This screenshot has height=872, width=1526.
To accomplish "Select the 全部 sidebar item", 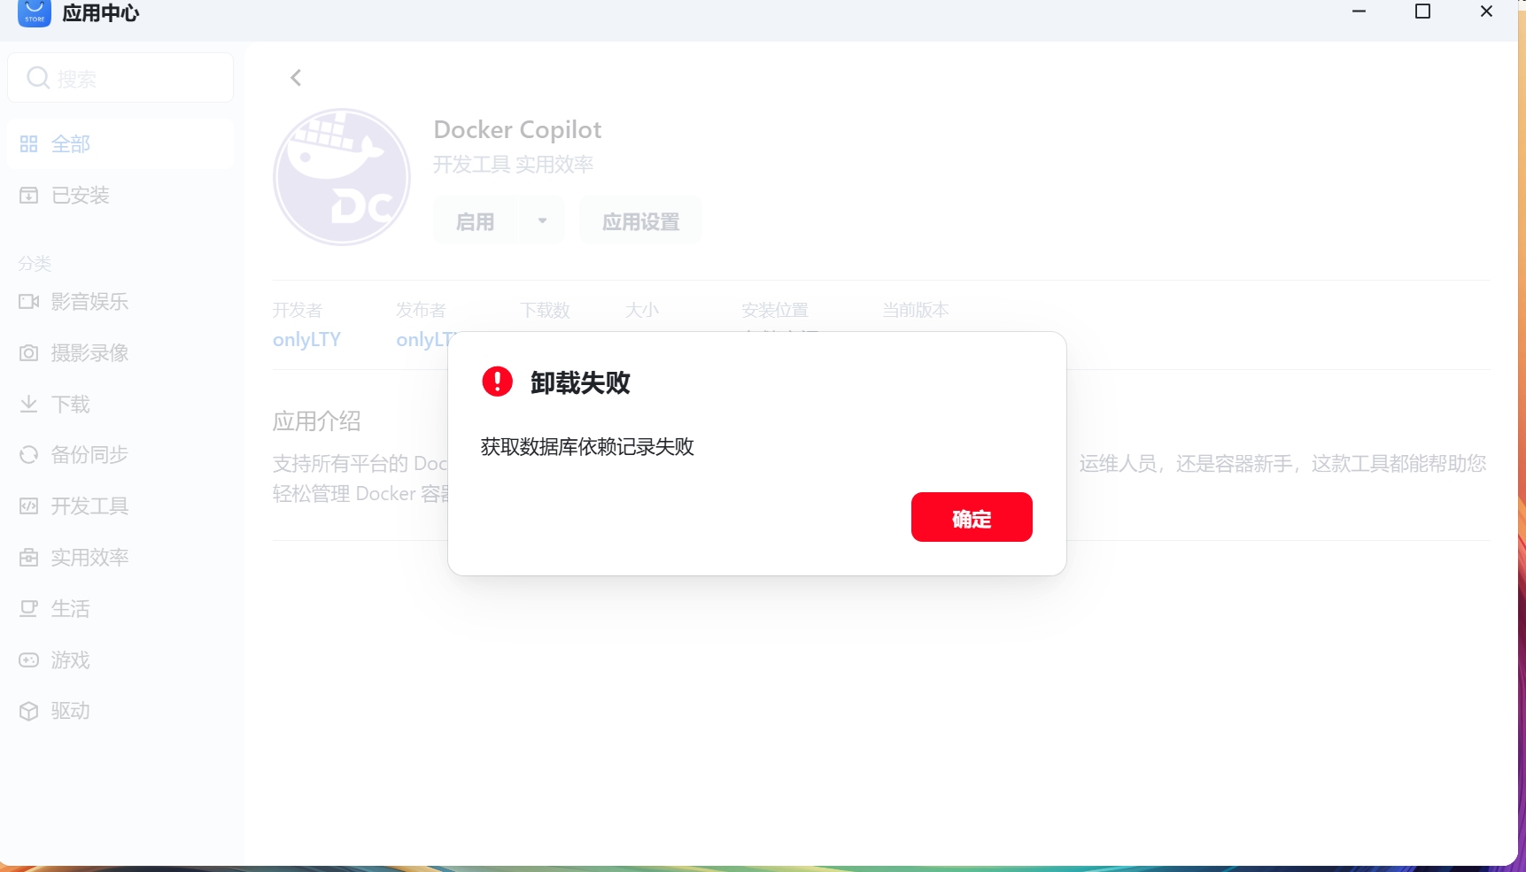I will (x=120, y=143).
